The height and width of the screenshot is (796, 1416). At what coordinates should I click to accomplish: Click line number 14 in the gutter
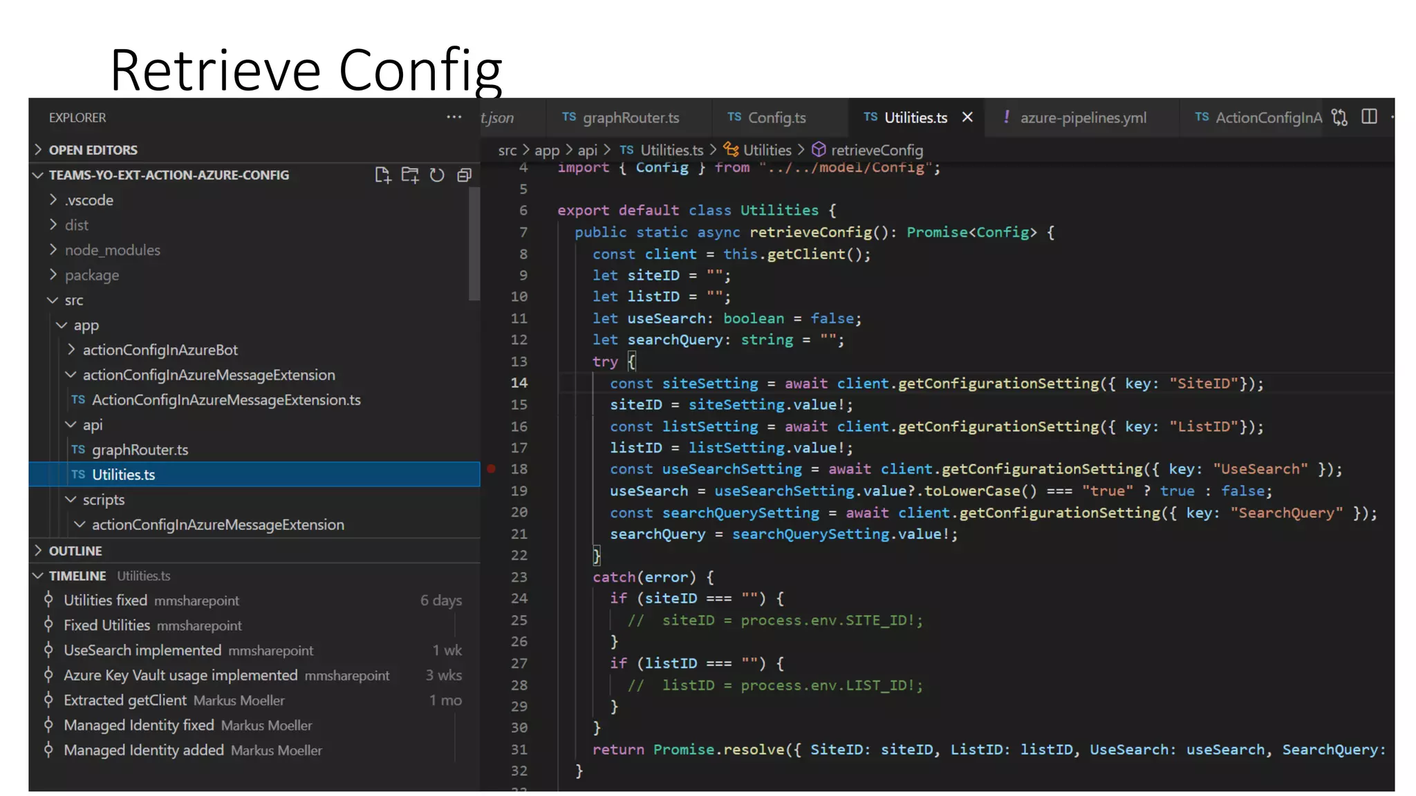tap(519, 383)
